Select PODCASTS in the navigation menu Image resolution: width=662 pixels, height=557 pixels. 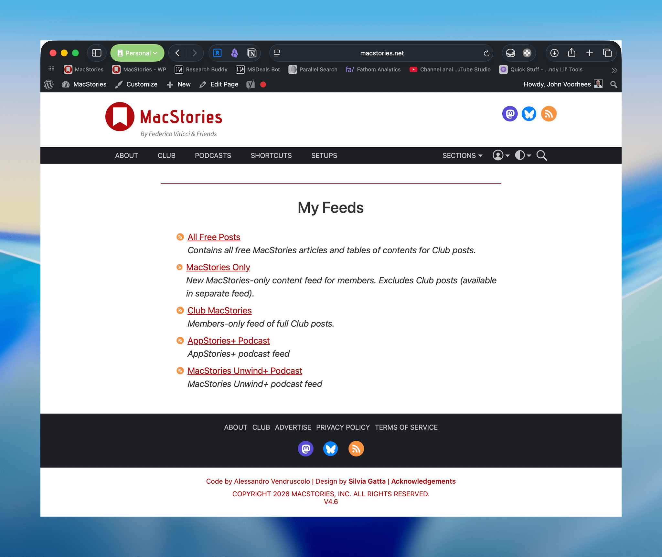213,155
